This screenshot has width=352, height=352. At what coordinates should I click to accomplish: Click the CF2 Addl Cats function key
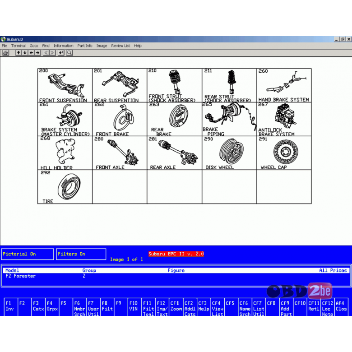[x=190, y=307]
